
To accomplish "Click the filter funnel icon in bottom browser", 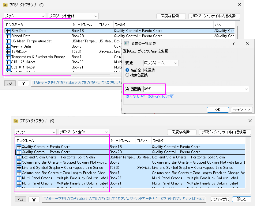I will click(x=34, y=199).
